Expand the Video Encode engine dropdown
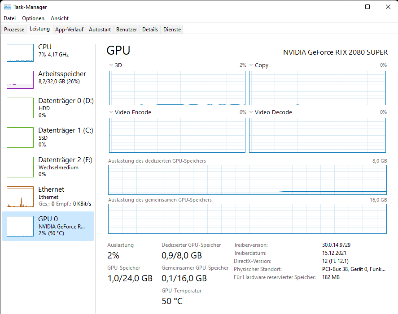This screenshot has width=398, height=314. [111, 112]
